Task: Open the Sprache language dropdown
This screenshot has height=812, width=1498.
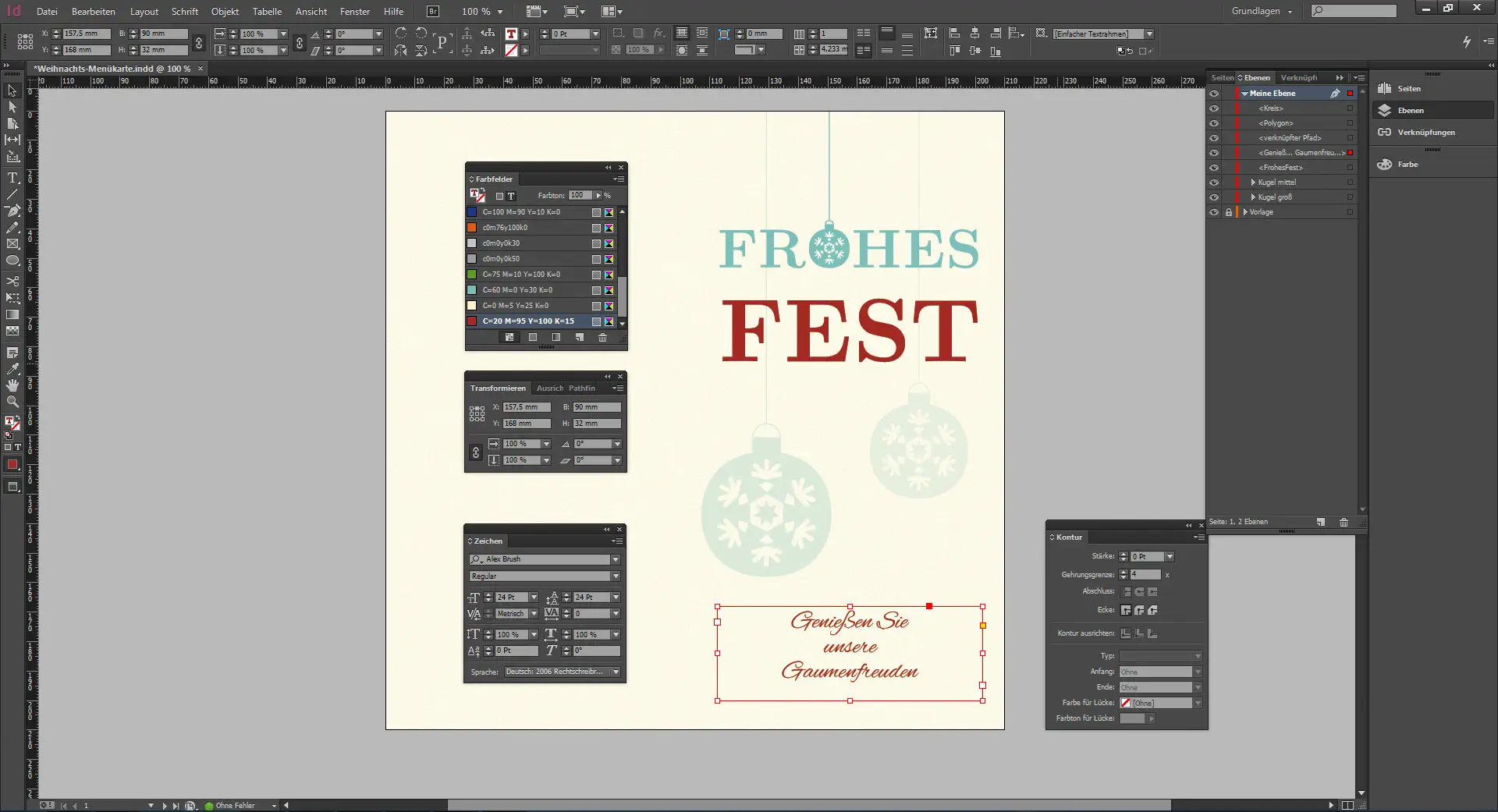Action: point(616,672)
